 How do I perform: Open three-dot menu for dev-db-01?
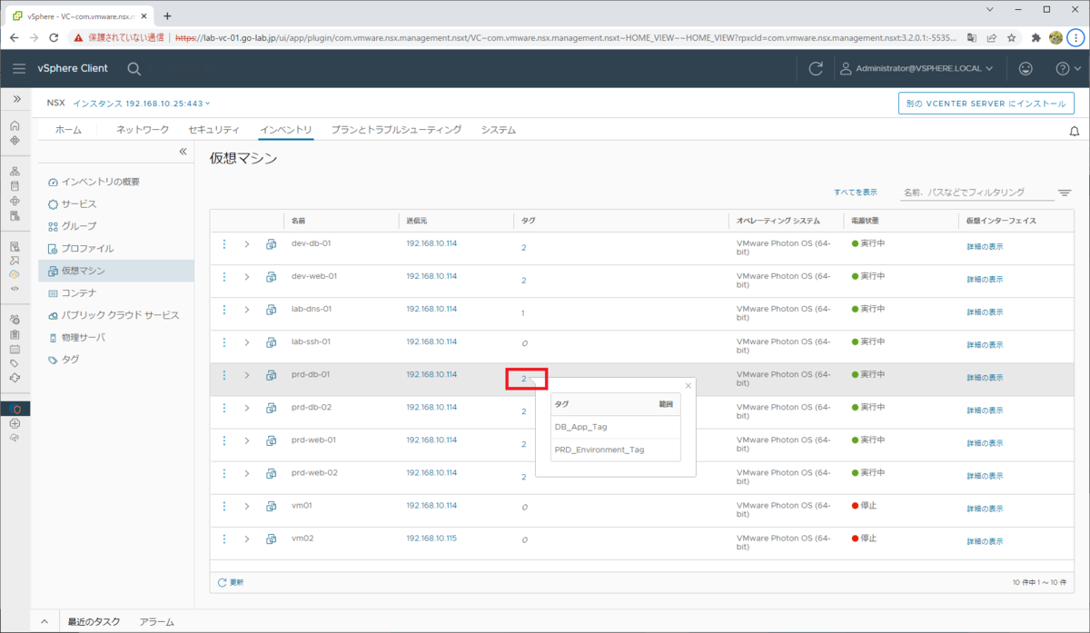[224, 244]
